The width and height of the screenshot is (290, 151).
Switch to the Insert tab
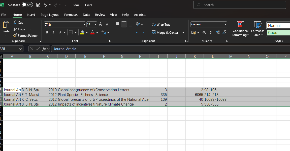[x=31, y=15]
